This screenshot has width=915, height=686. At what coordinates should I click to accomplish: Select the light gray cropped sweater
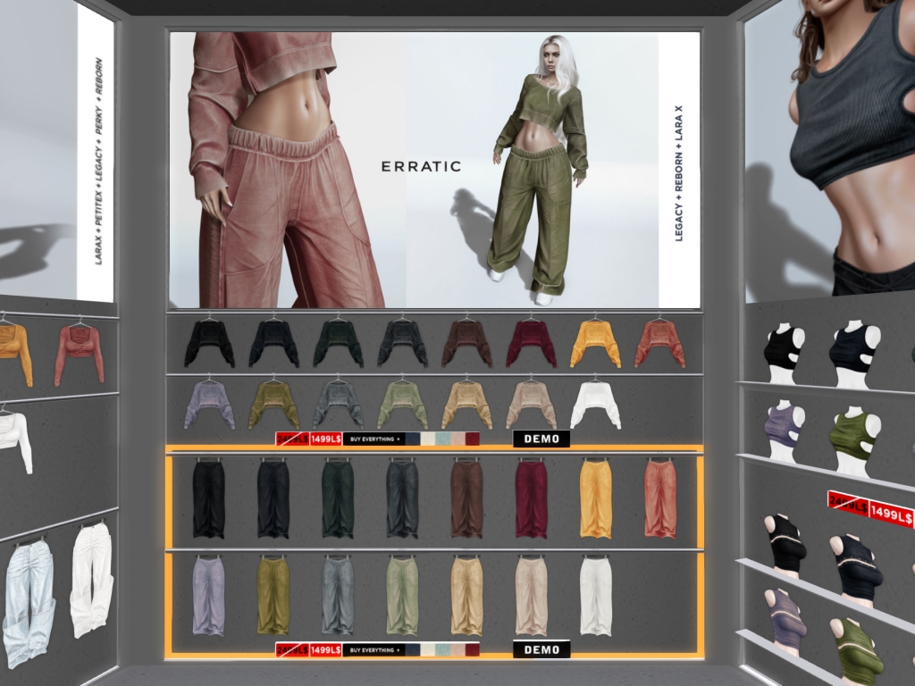(x=338, y=405)
